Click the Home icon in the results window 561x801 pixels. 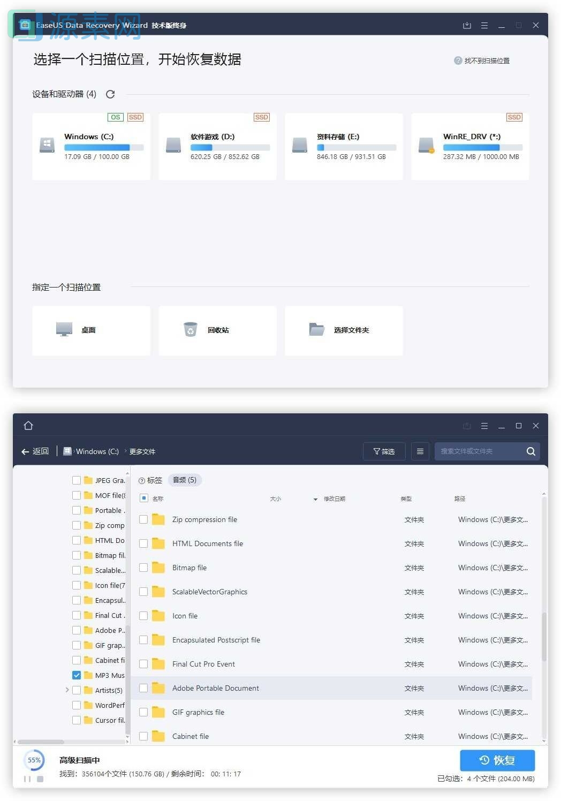point(28,426)
